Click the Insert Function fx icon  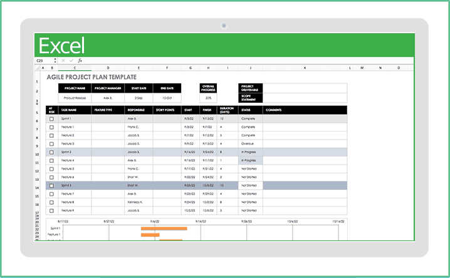(79, 61)
